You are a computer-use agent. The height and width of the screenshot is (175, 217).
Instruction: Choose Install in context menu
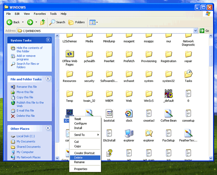coord(85,128)
